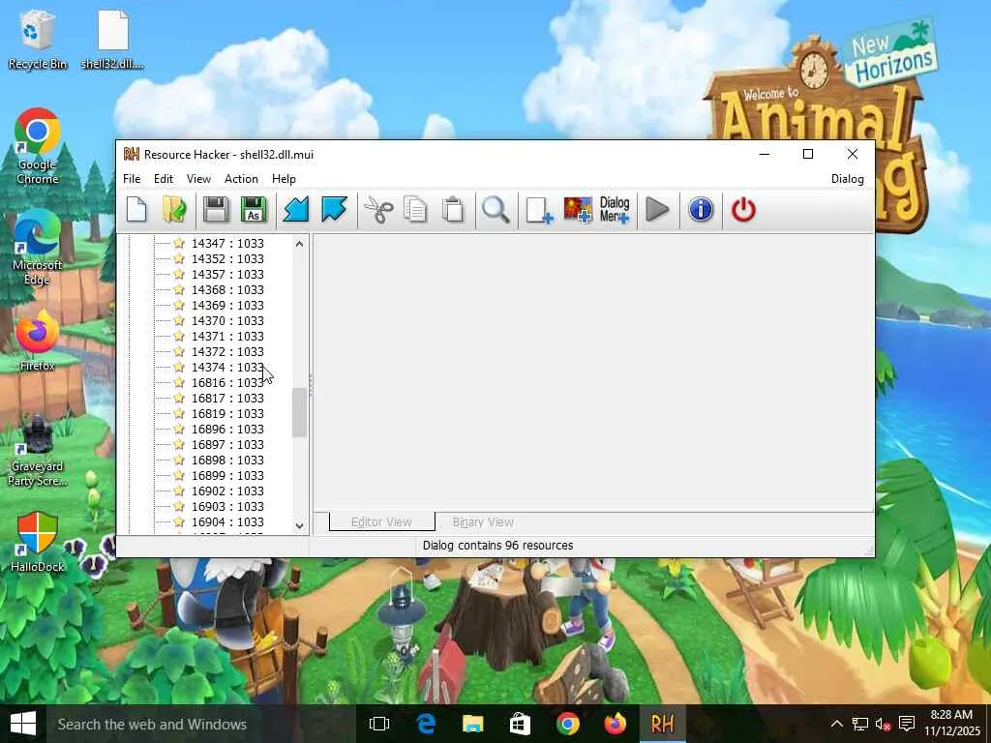Click the Save floppy disk icon
This screenshot has height=743, width=991.
[x=216, y=210]
